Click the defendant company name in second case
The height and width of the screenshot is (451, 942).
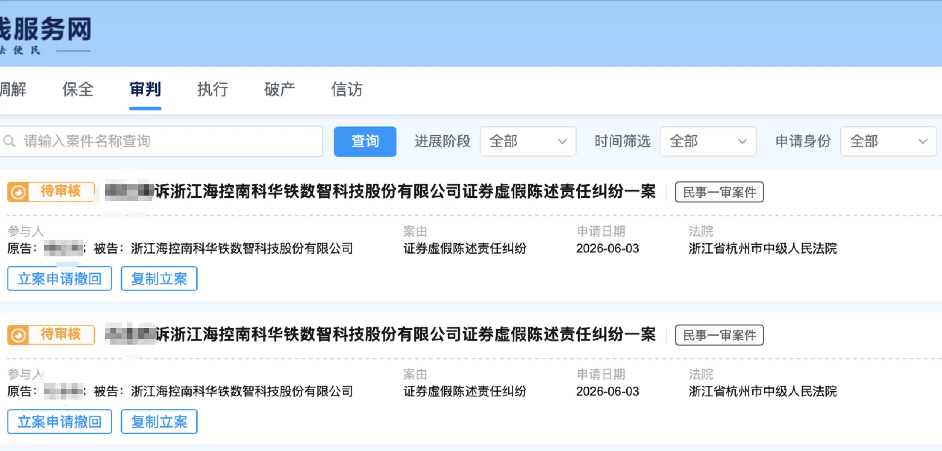[242, 392]
